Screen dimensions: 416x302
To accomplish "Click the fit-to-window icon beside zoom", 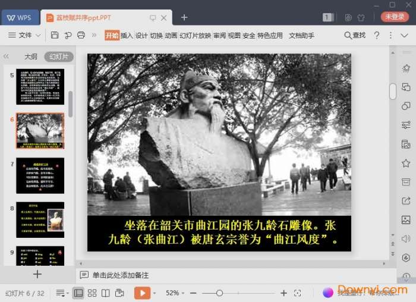I will [298, 293].
